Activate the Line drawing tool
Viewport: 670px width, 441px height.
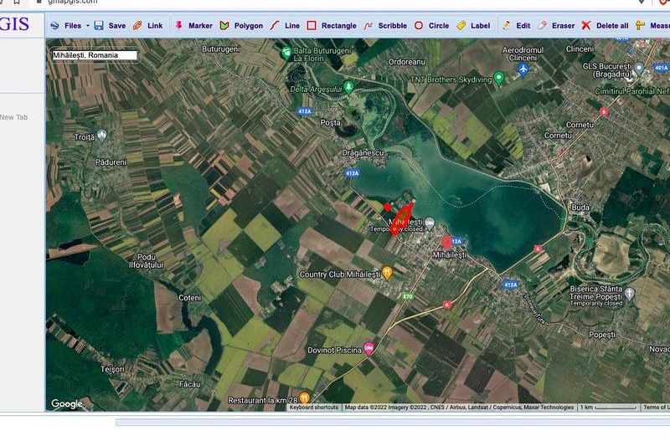pyautogui.click(x=285, y=26)
